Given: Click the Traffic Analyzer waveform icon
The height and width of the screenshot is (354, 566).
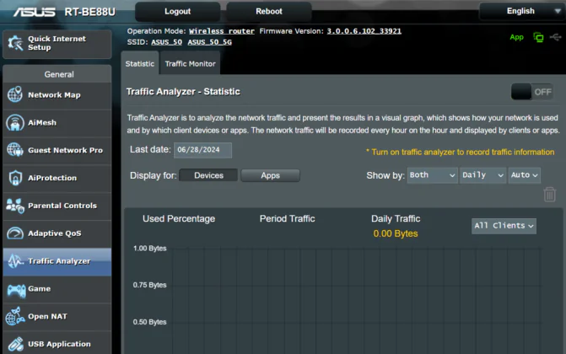Looking at the screenshot, I should [15, 261].
